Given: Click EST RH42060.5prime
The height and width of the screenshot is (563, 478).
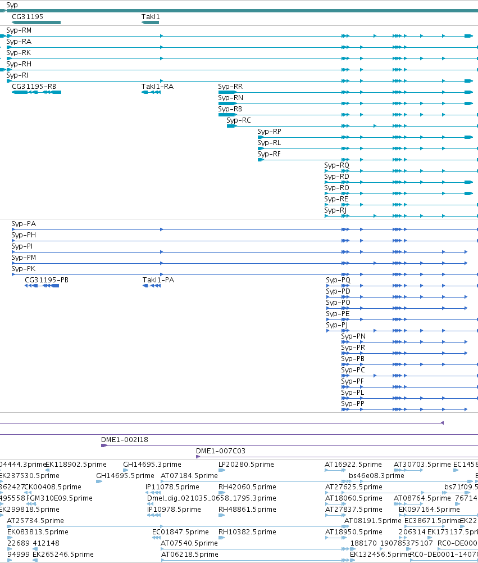Looking at the screenshot, I should point(247,487).
